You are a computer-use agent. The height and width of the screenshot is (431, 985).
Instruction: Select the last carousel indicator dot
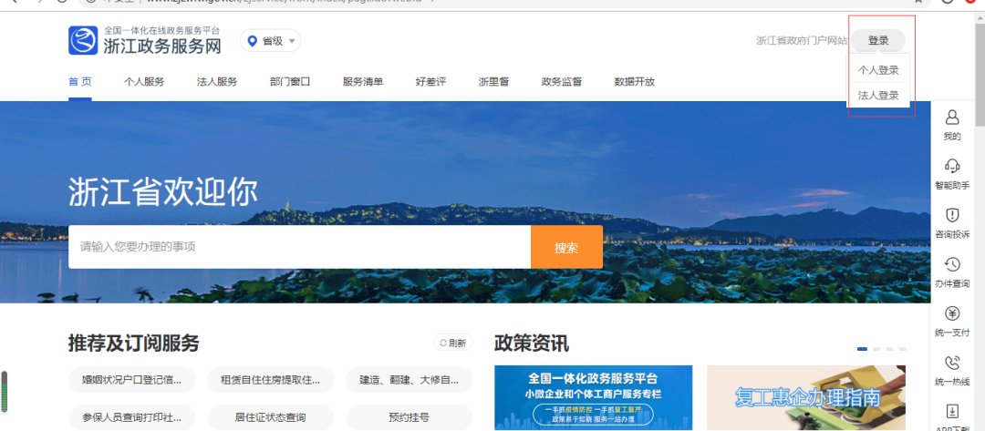point(902,349)
